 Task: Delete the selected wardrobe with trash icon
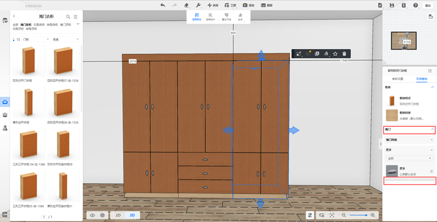344,54
